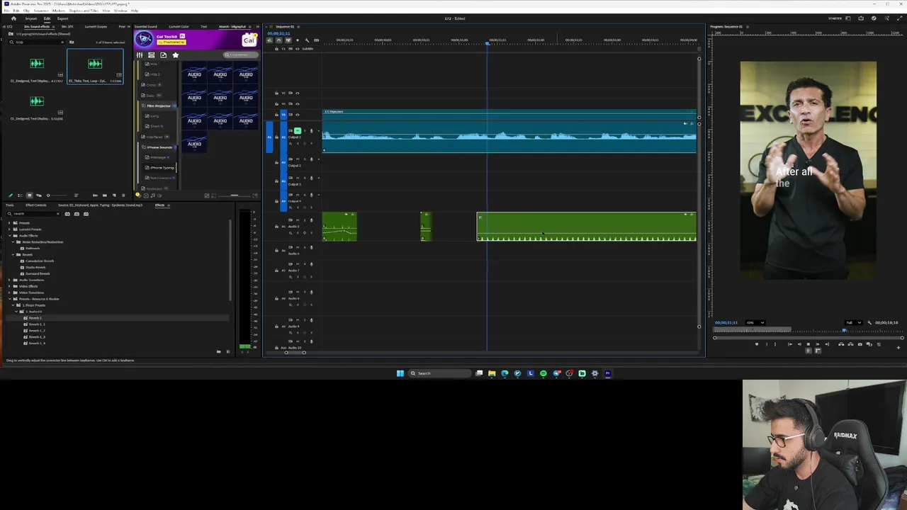Screen dimensions: 907x510
Task: Toggle insert sequences as nests button
Action: (x=269, y=40)
